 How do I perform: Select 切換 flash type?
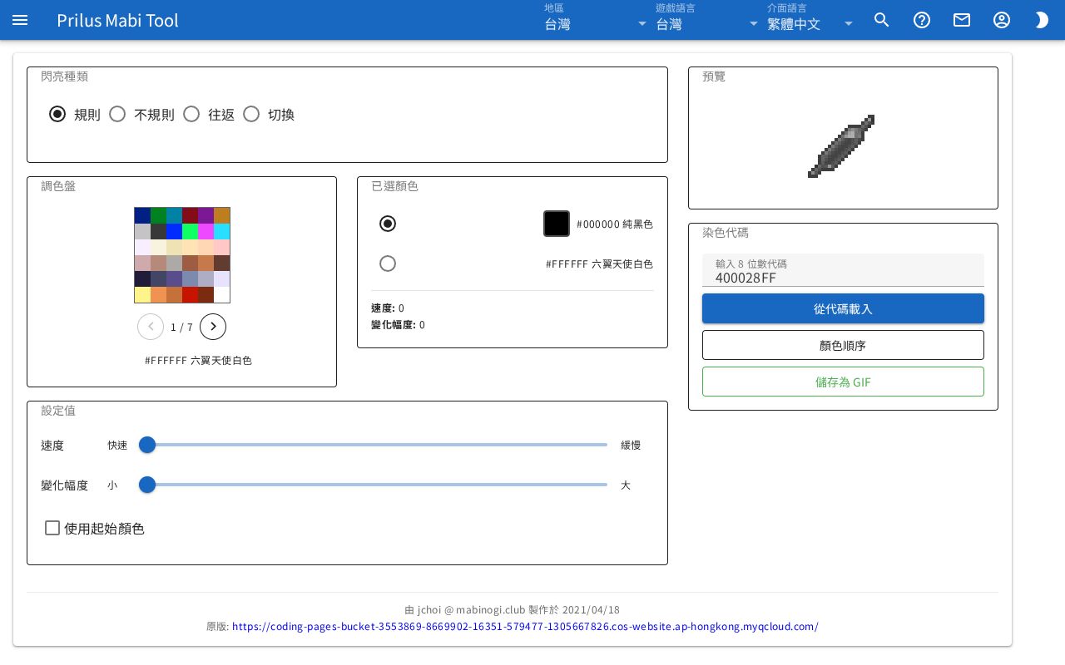(251, 114)
